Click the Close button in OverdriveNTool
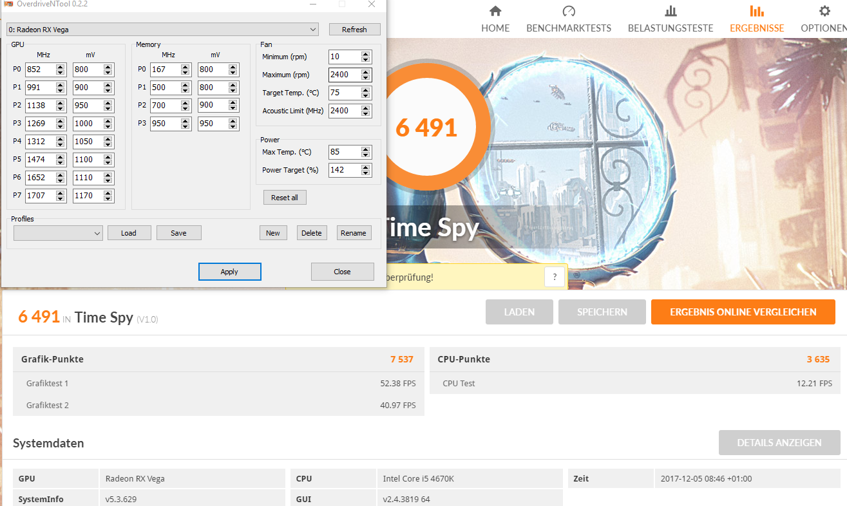Screen dimensions: 847x506 (343, 272)
